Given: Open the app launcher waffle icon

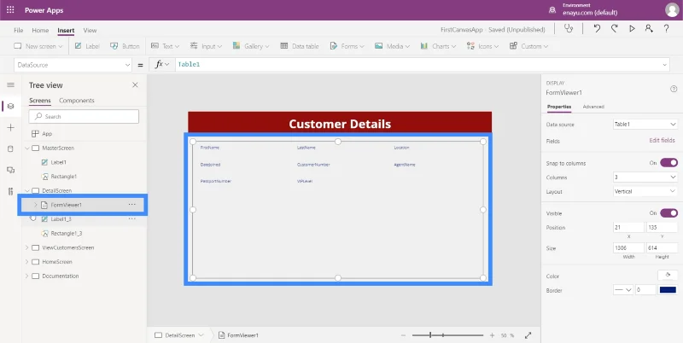Looking at the screenshot, I should coord(10,10).
